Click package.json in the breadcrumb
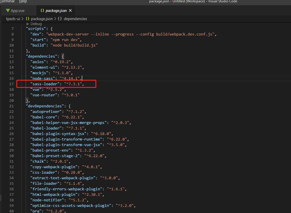The width and height of the screenshot is (291, 213). tap(42, 19)
